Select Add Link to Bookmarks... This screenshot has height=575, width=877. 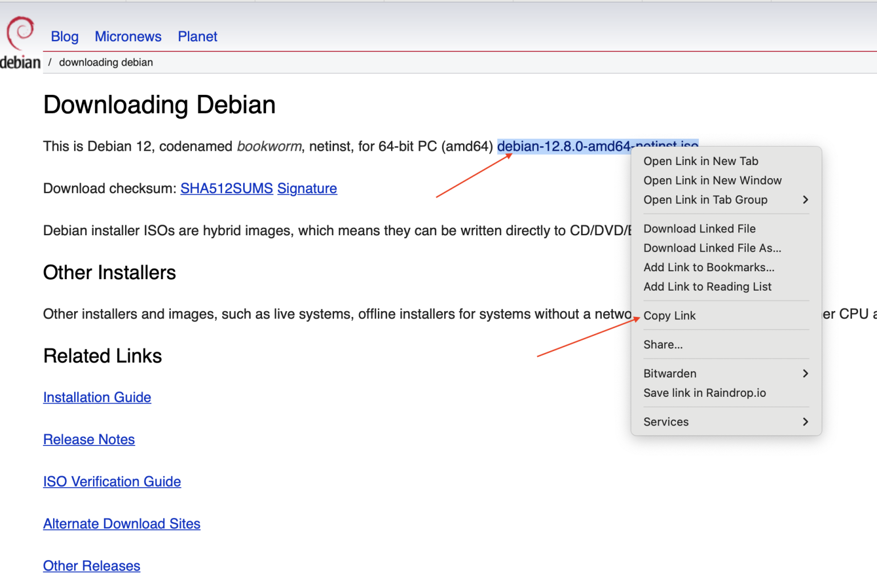[709, 267]
